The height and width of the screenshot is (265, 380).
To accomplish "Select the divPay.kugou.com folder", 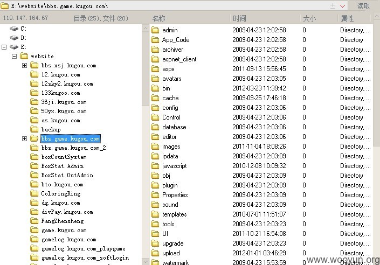I will point(67,212).
